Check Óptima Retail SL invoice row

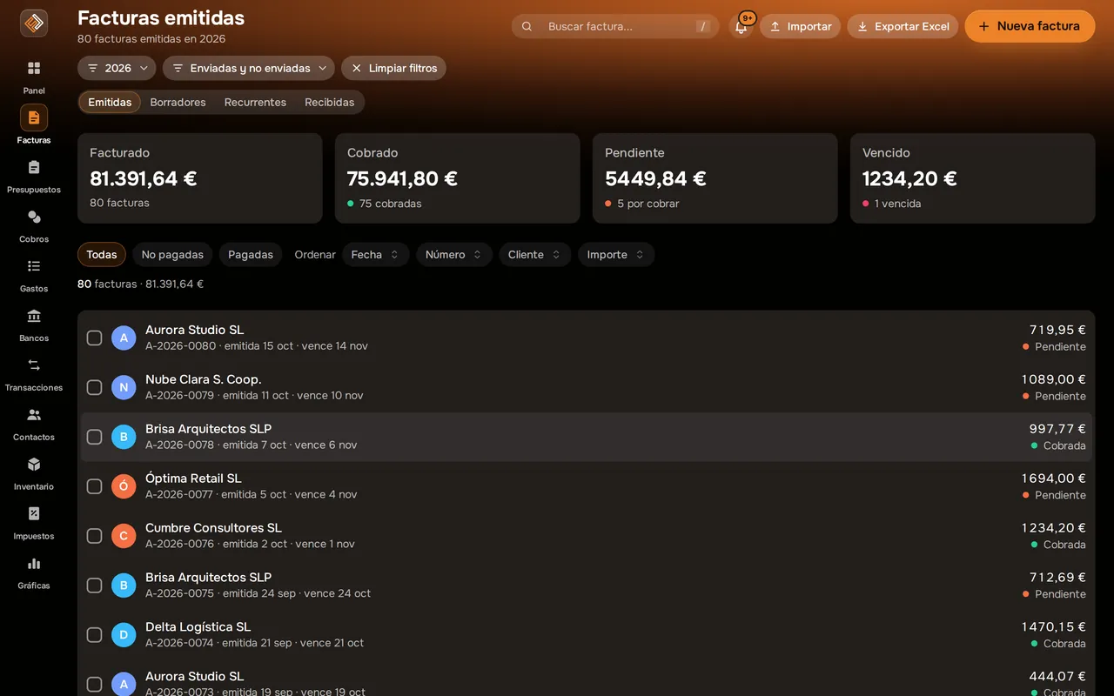[94, 486]
